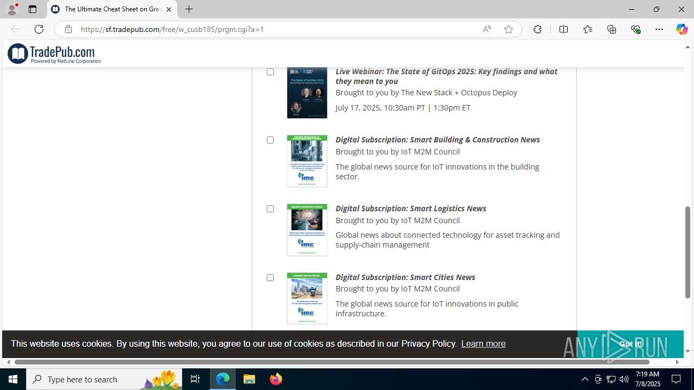The image size is (694, 390).
Task: Click 'July 17, 2025, 10:30am PT' webinar time
Action: [380, 108]
